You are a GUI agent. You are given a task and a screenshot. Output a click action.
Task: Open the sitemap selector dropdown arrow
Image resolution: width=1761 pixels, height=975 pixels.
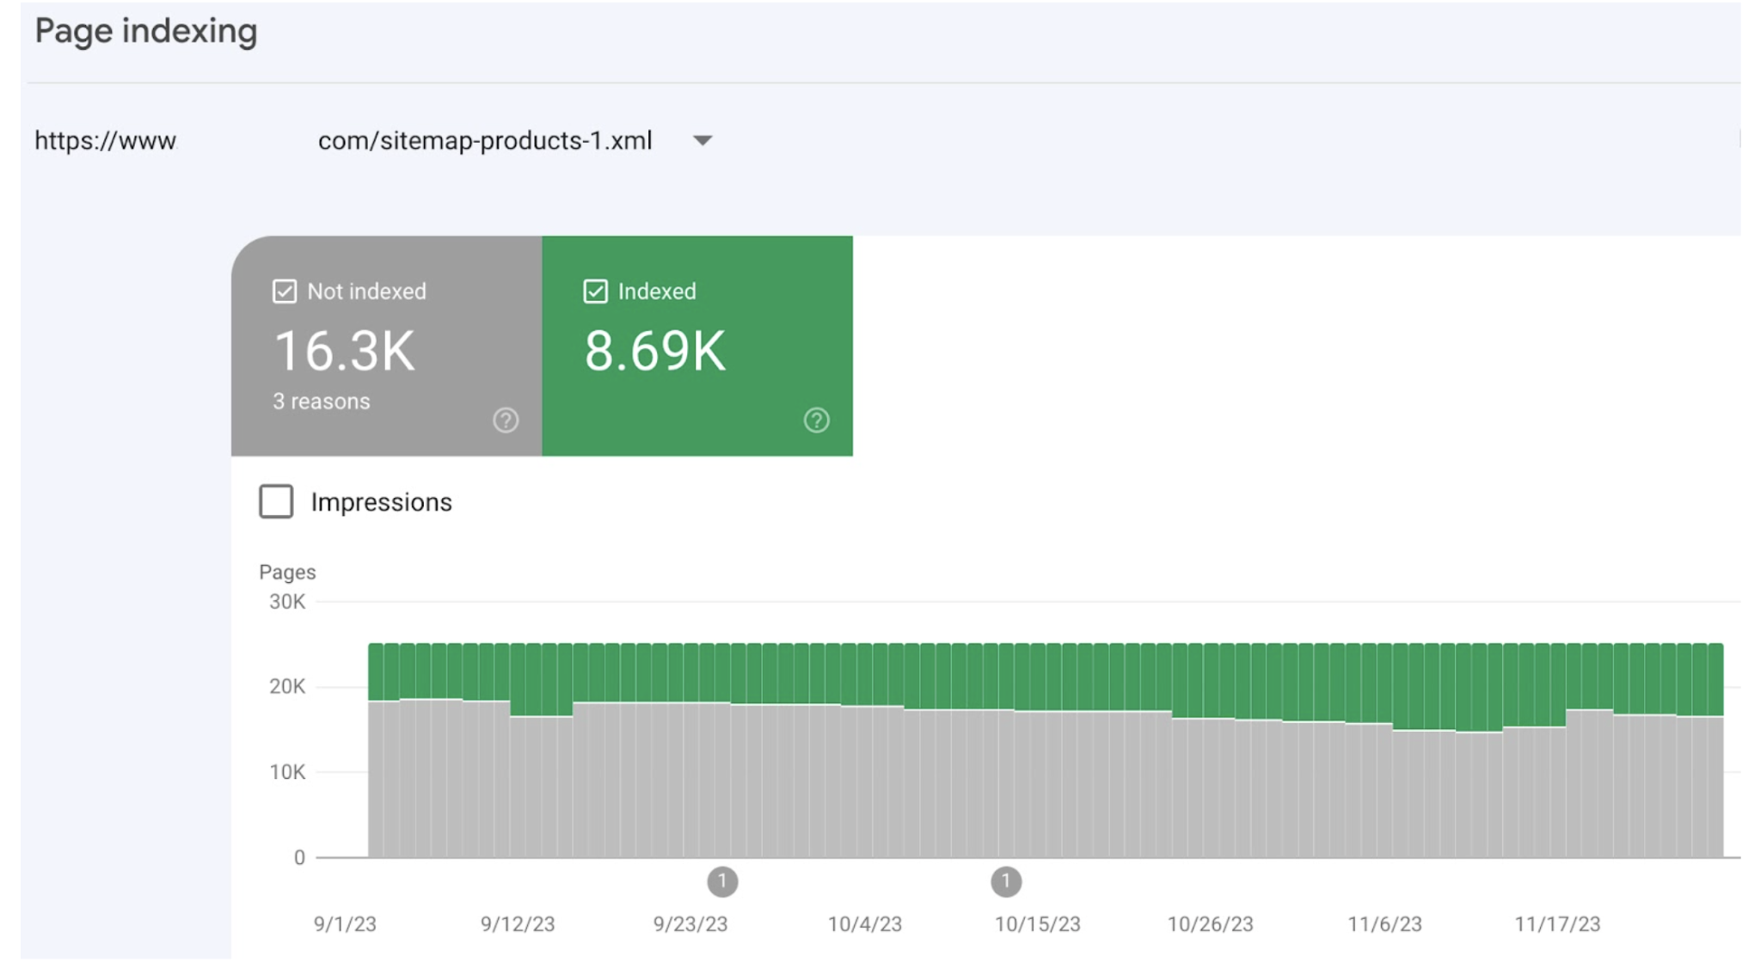[x=703, y=140]
